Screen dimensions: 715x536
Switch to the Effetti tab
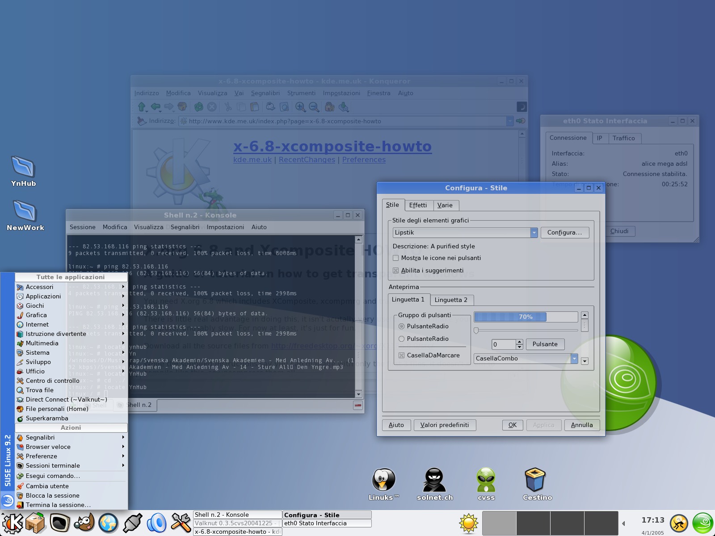[418, 205]
